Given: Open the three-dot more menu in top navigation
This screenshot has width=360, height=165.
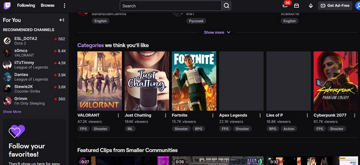Looking at the screenshot, I should (64, 6).
